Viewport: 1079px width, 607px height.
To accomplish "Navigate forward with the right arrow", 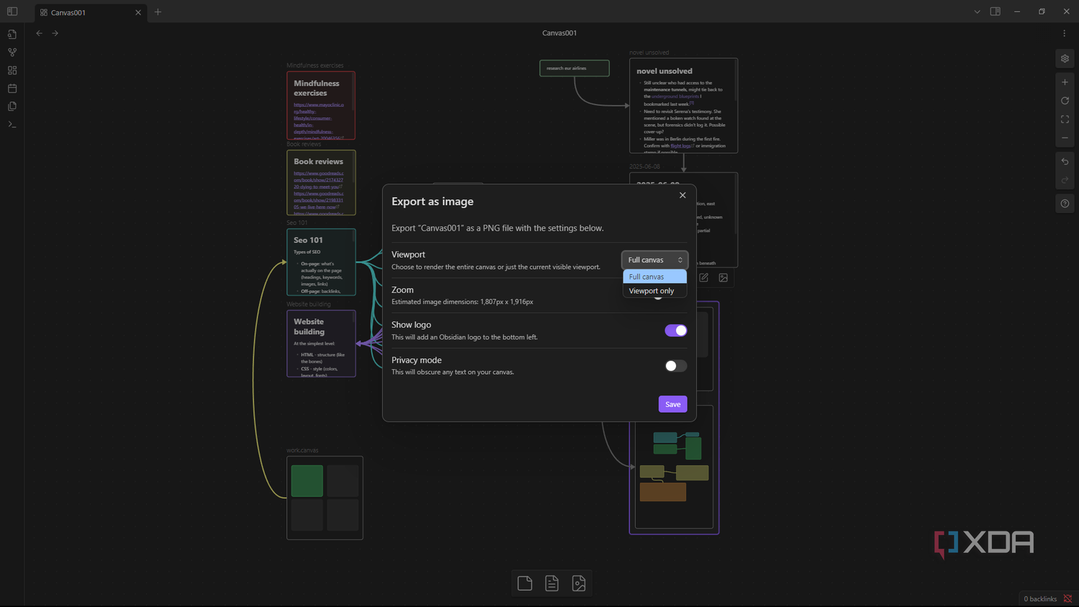I will [55, 33].
